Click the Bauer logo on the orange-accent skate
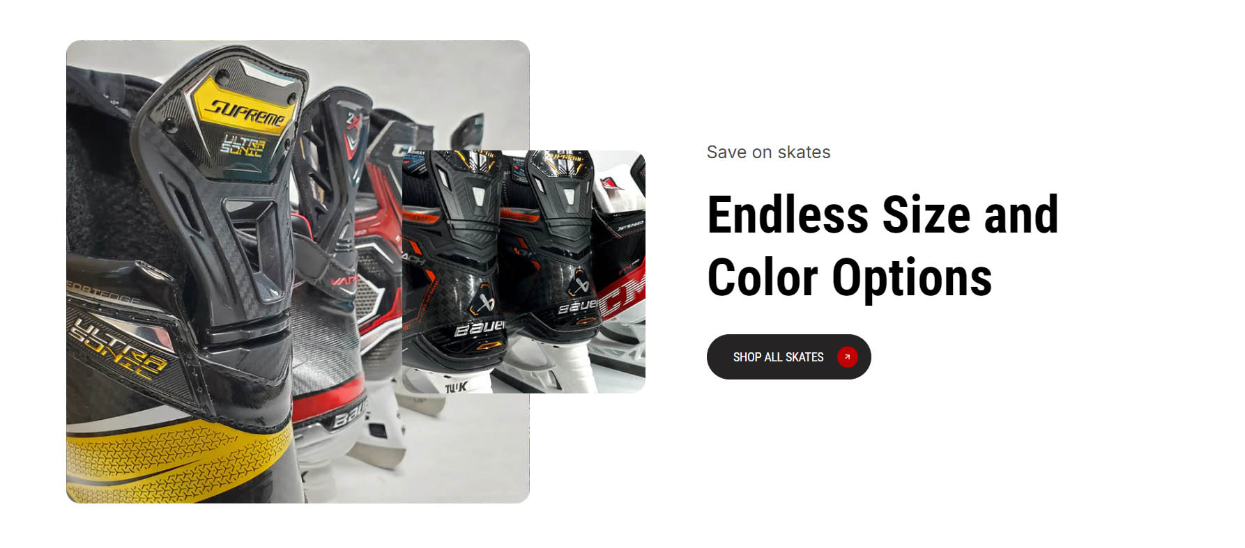The width and height of the screenshot is (1245, 548). click(480, 328)
